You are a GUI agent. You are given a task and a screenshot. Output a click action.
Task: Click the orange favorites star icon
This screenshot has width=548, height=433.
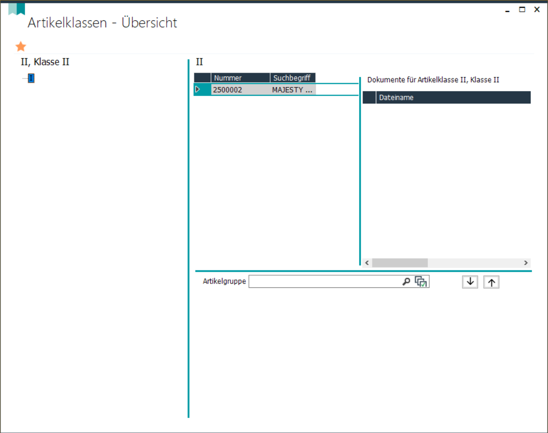21,46
